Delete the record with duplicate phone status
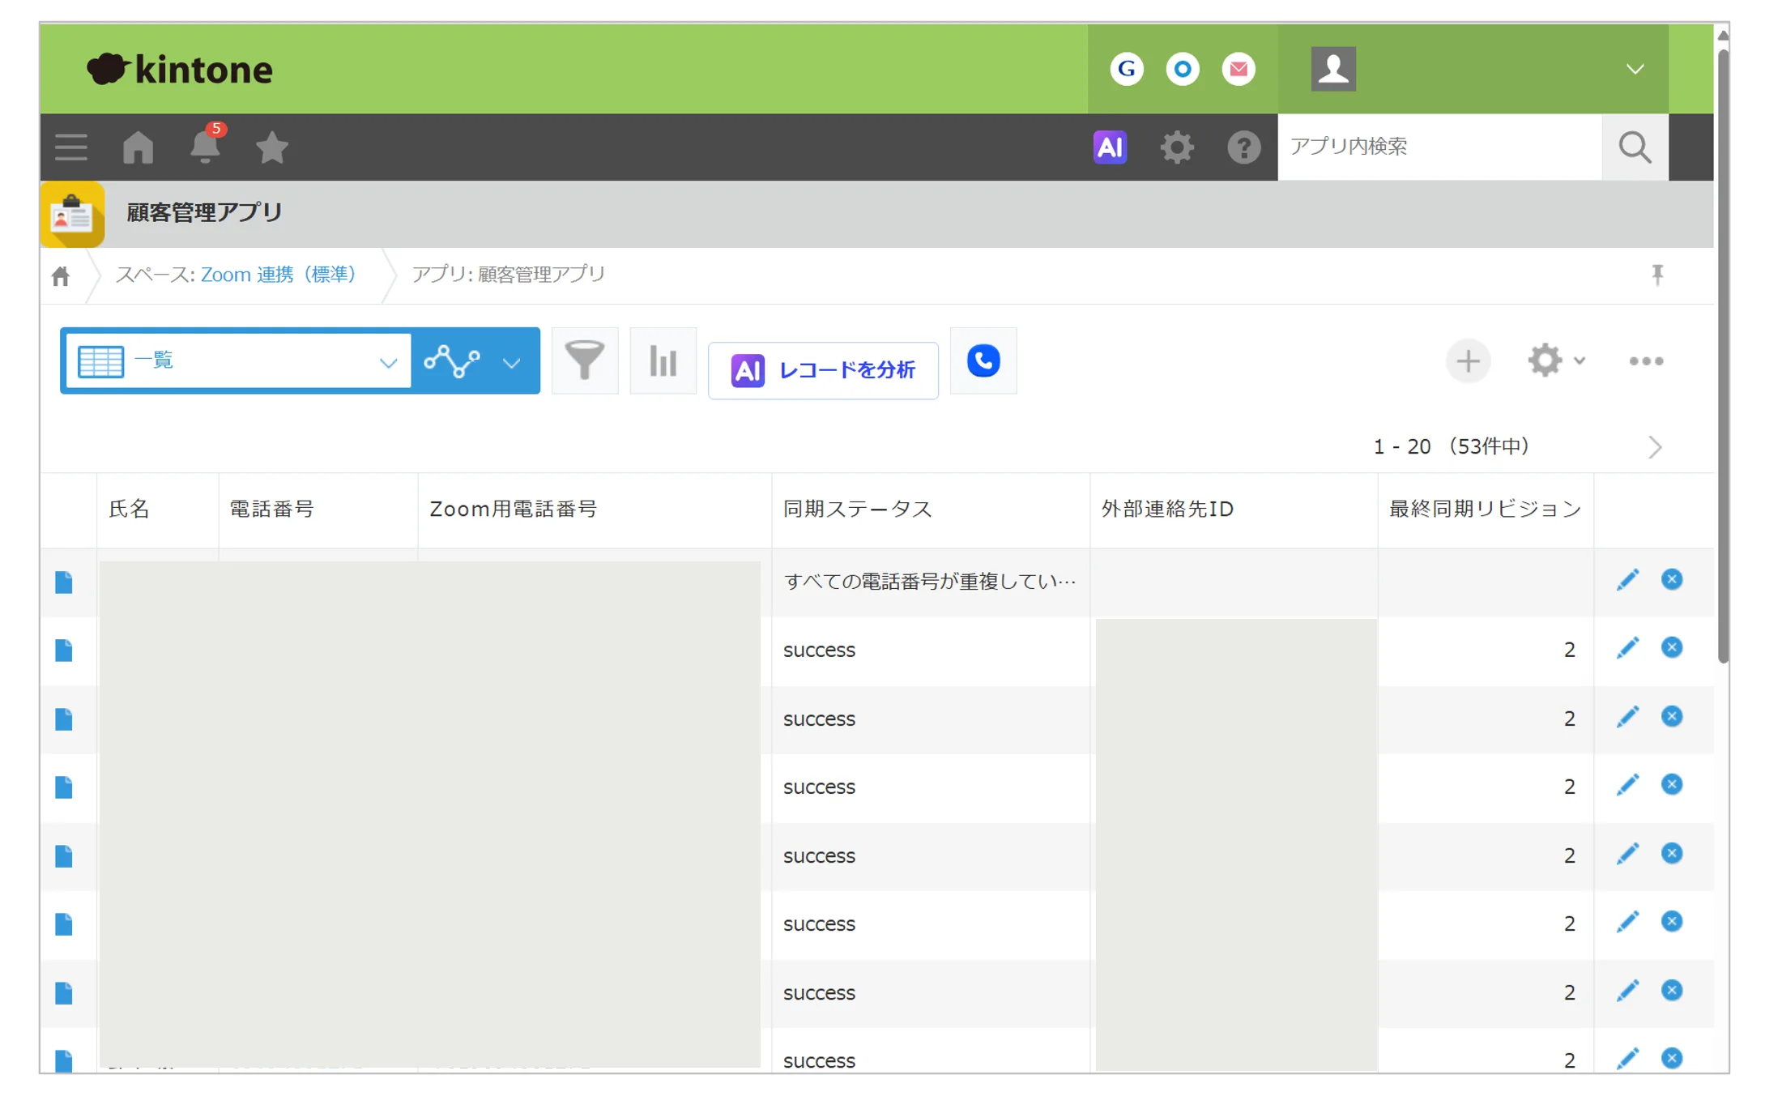The height and width of the screenshot is (1109, 1765). pyautogui.click(x=1672, y=580)
